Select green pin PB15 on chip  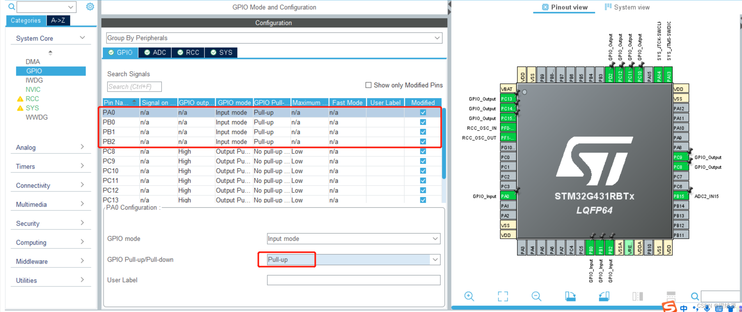point(681,196)
